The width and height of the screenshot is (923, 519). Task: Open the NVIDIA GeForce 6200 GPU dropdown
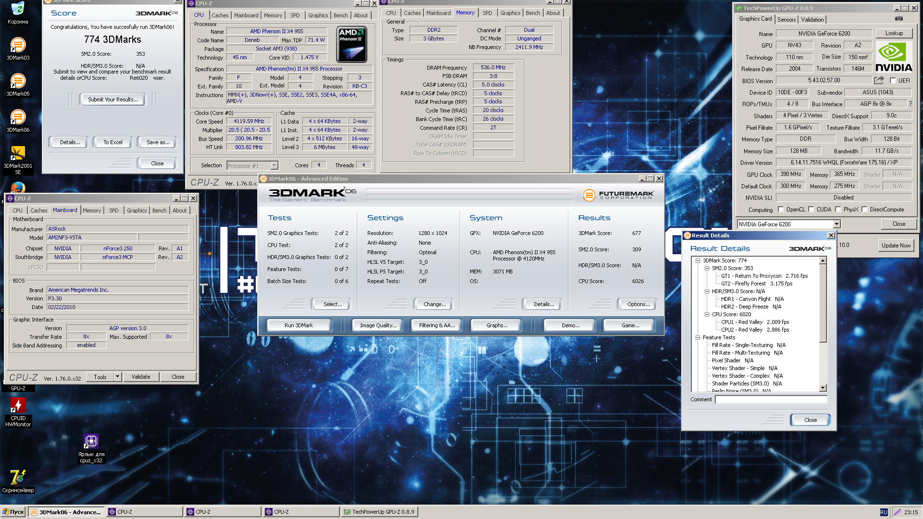tap(836, 224)
